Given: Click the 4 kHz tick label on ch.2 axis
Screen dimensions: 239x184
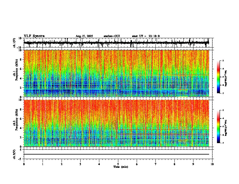Looking at the screenshot, I should 21,128.
